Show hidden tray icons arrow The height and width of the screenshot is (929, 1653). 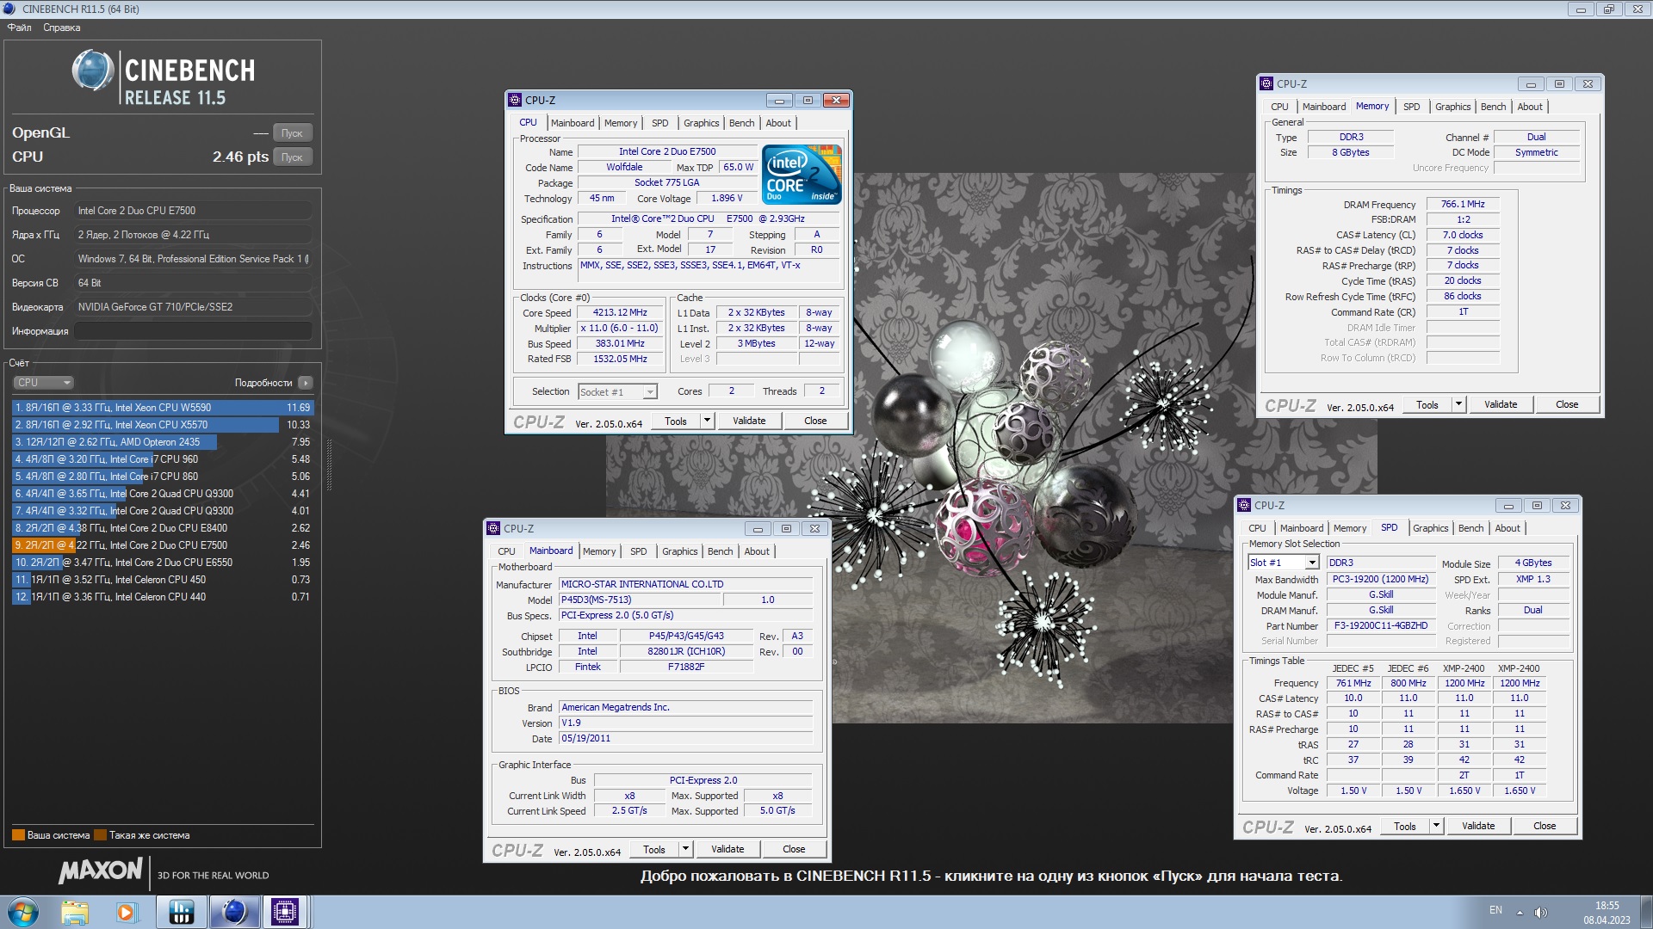tap(1520, 912)
